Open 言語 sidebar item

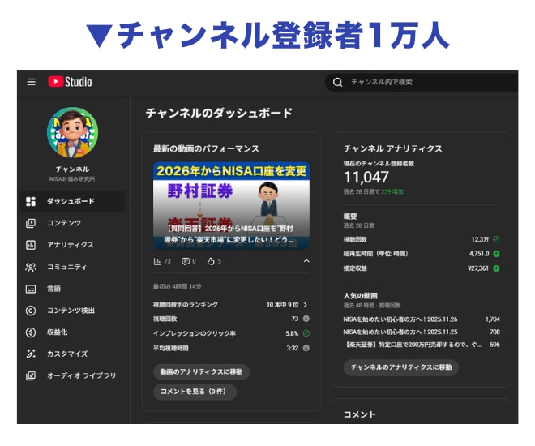(72, 289)
